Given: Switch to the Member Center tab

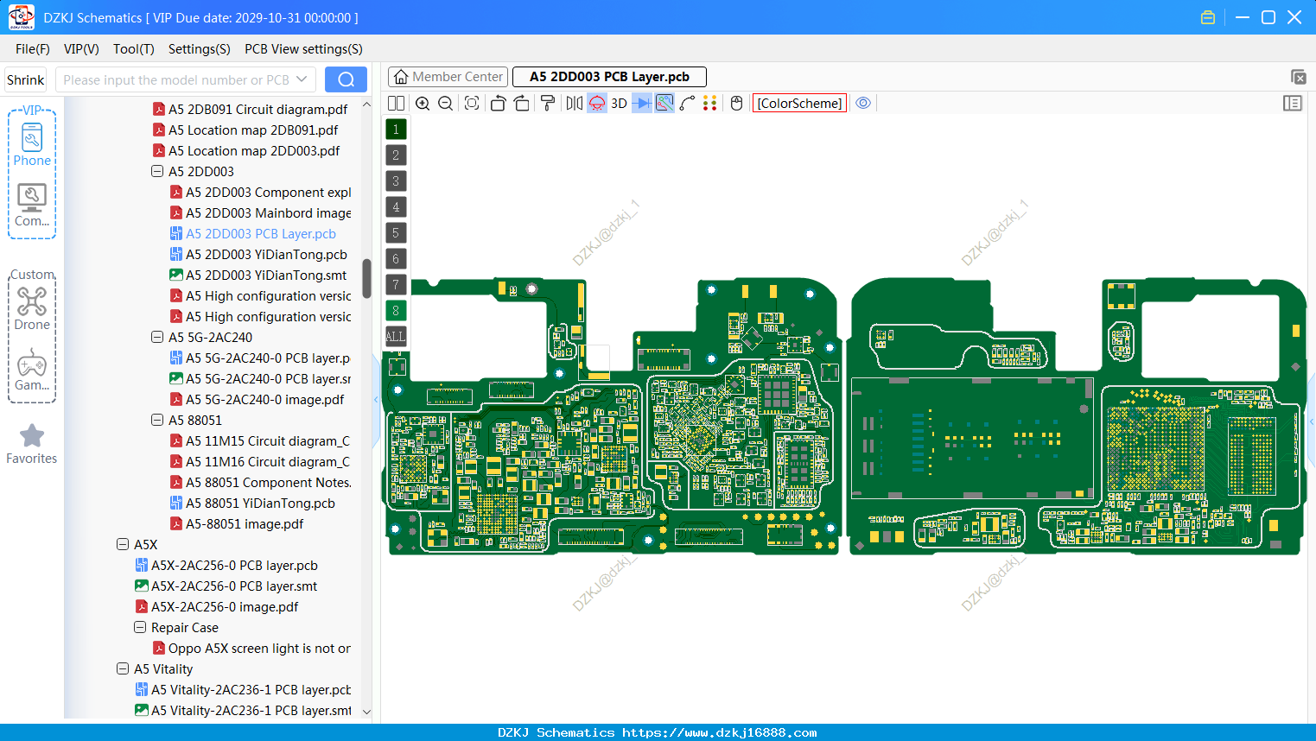Looking at the screenshot, I should pyautogui.click(x=448, y=77).
